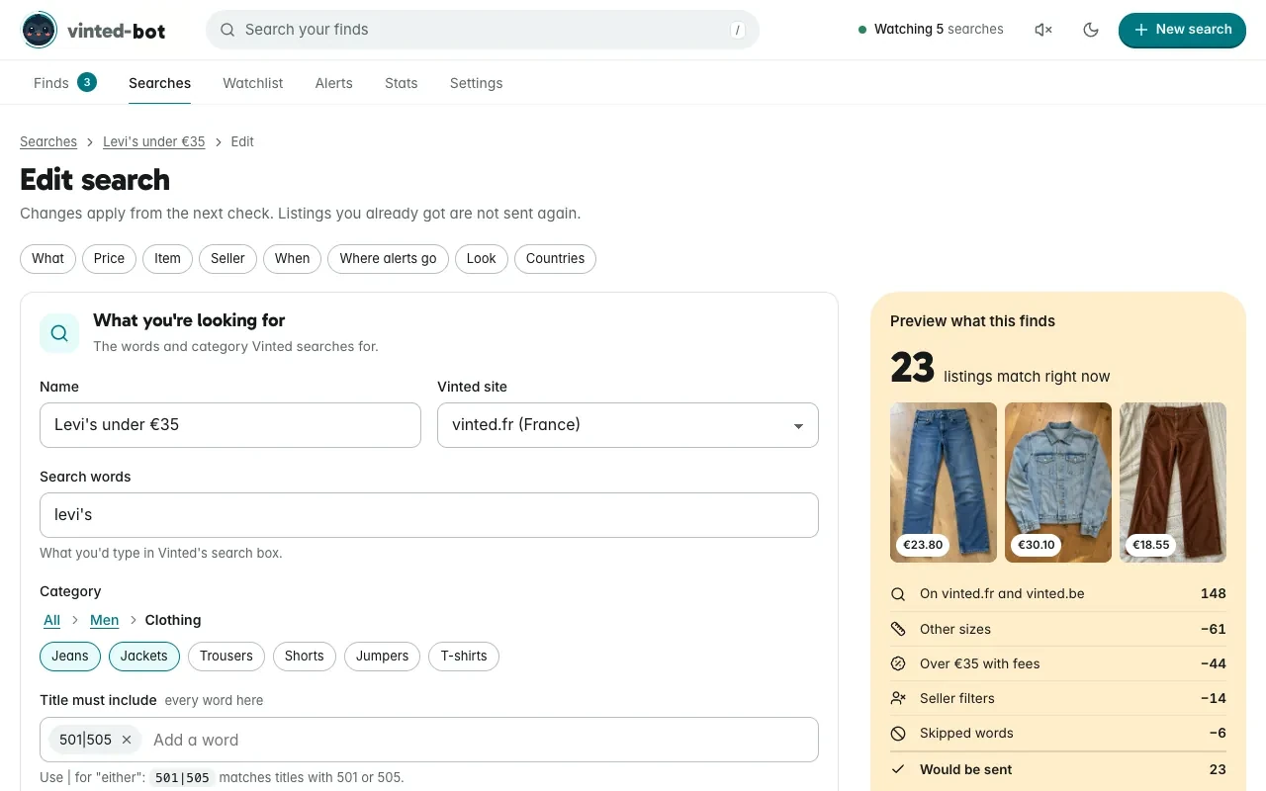The image size is (1266, 791).
Task: Toggle the Shorts category chip
Action: (x=305, y=656)
